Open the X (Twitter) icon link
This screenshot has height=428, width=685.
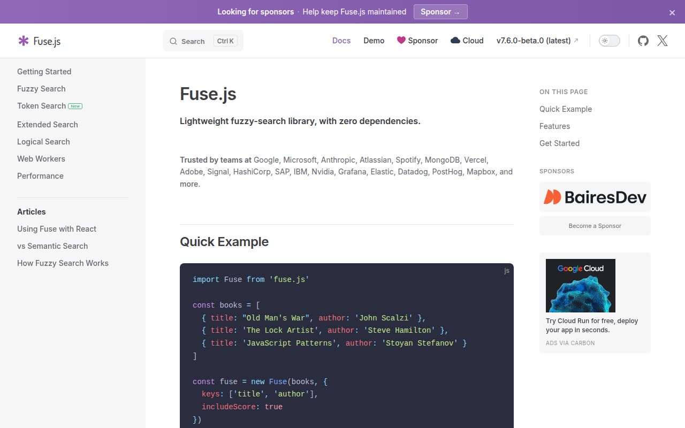(x=663, y=41)
